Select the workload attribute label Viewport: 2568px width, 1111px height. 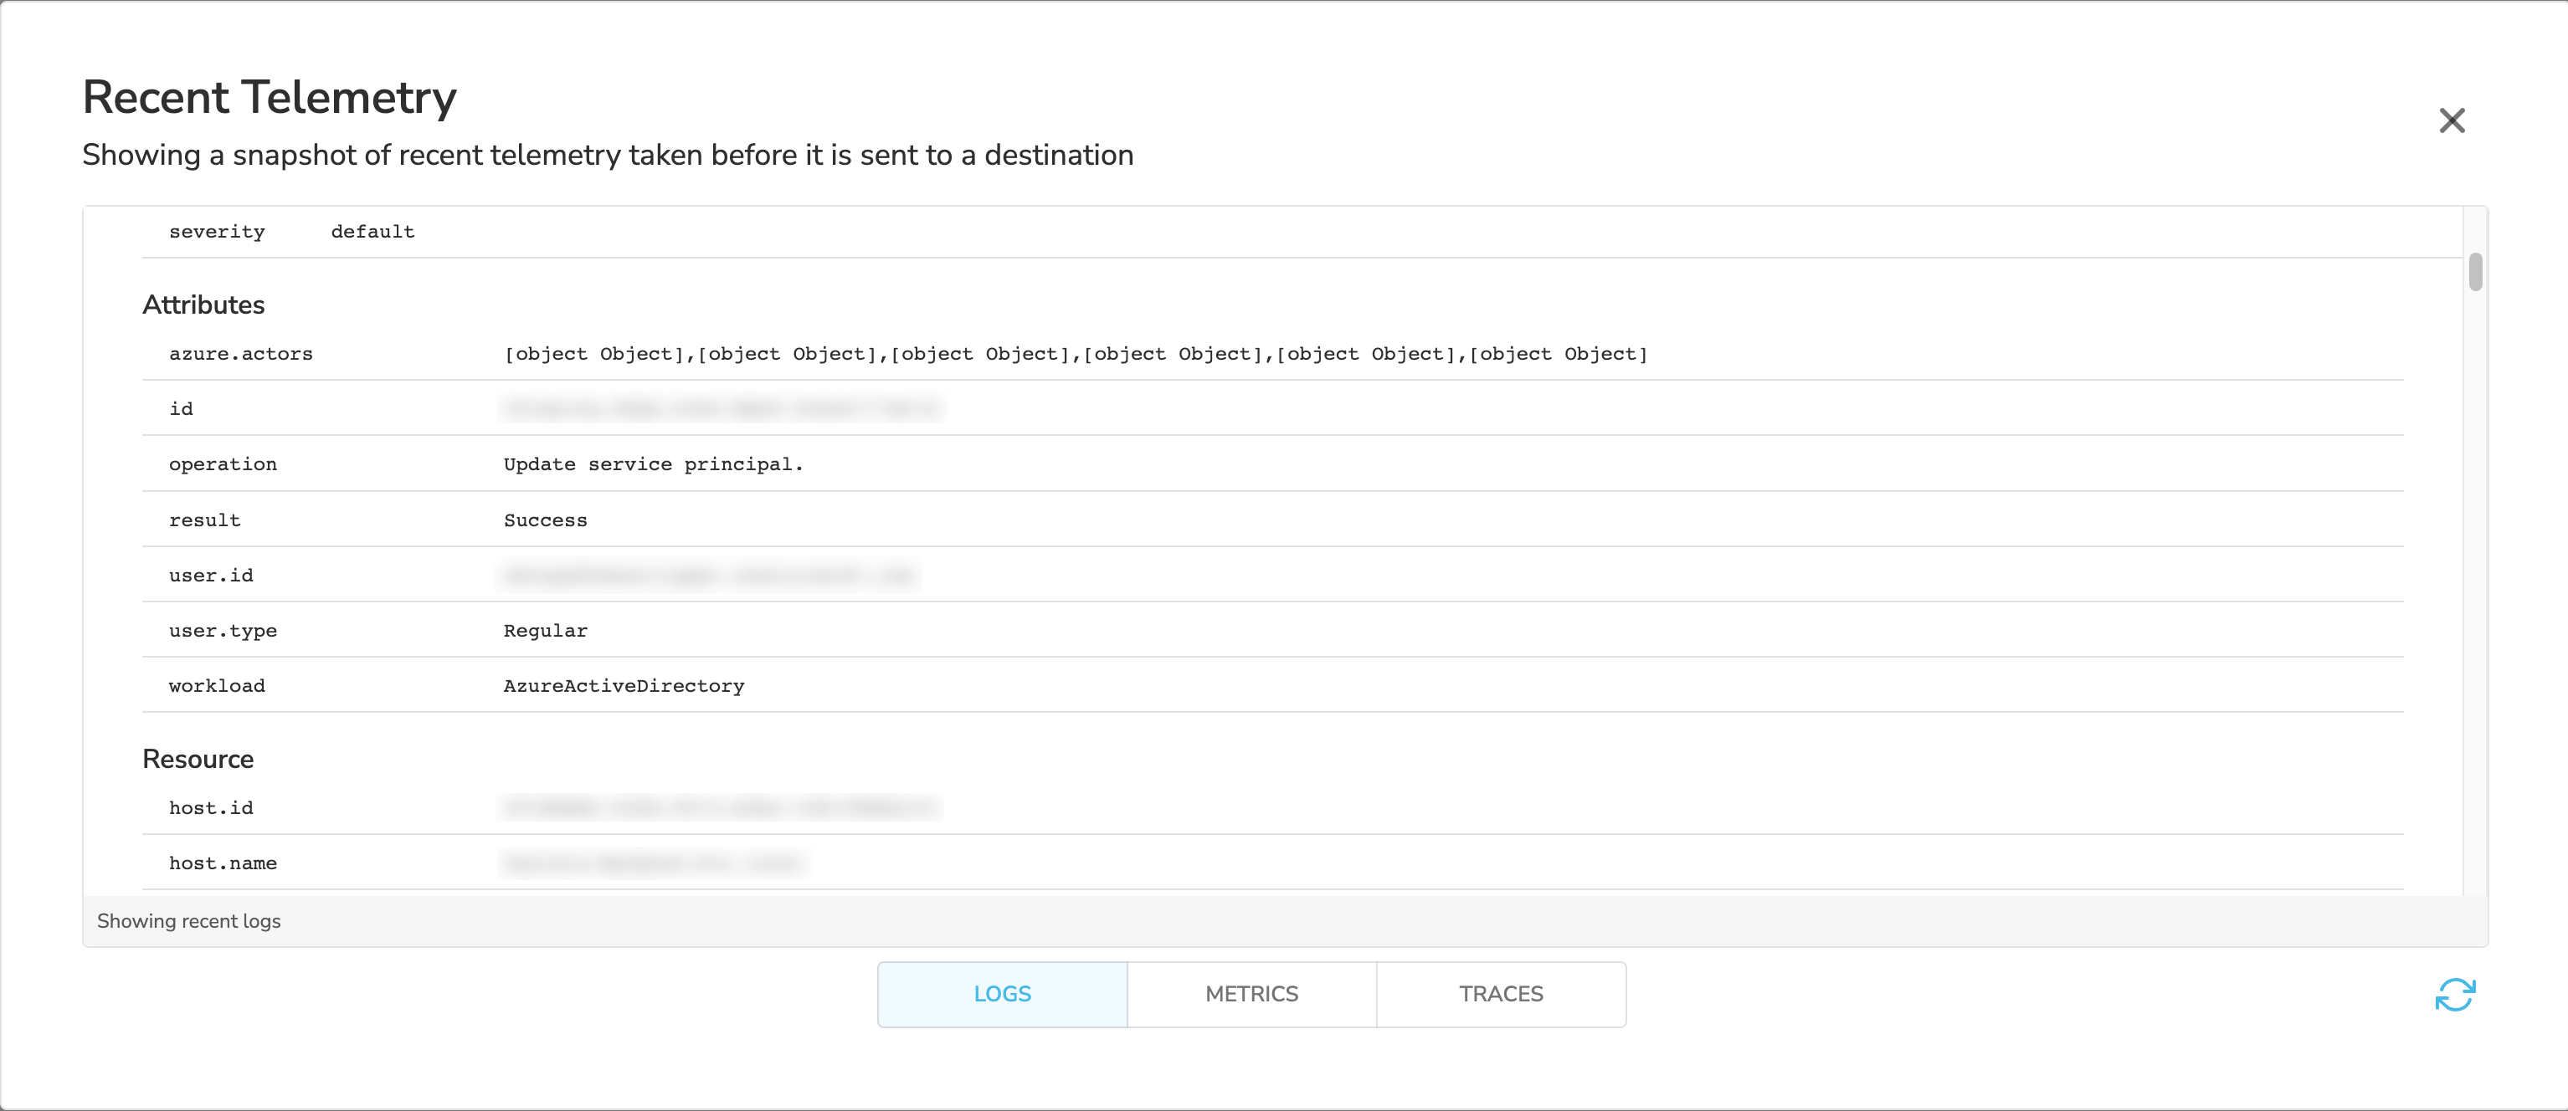pos(216,685)
